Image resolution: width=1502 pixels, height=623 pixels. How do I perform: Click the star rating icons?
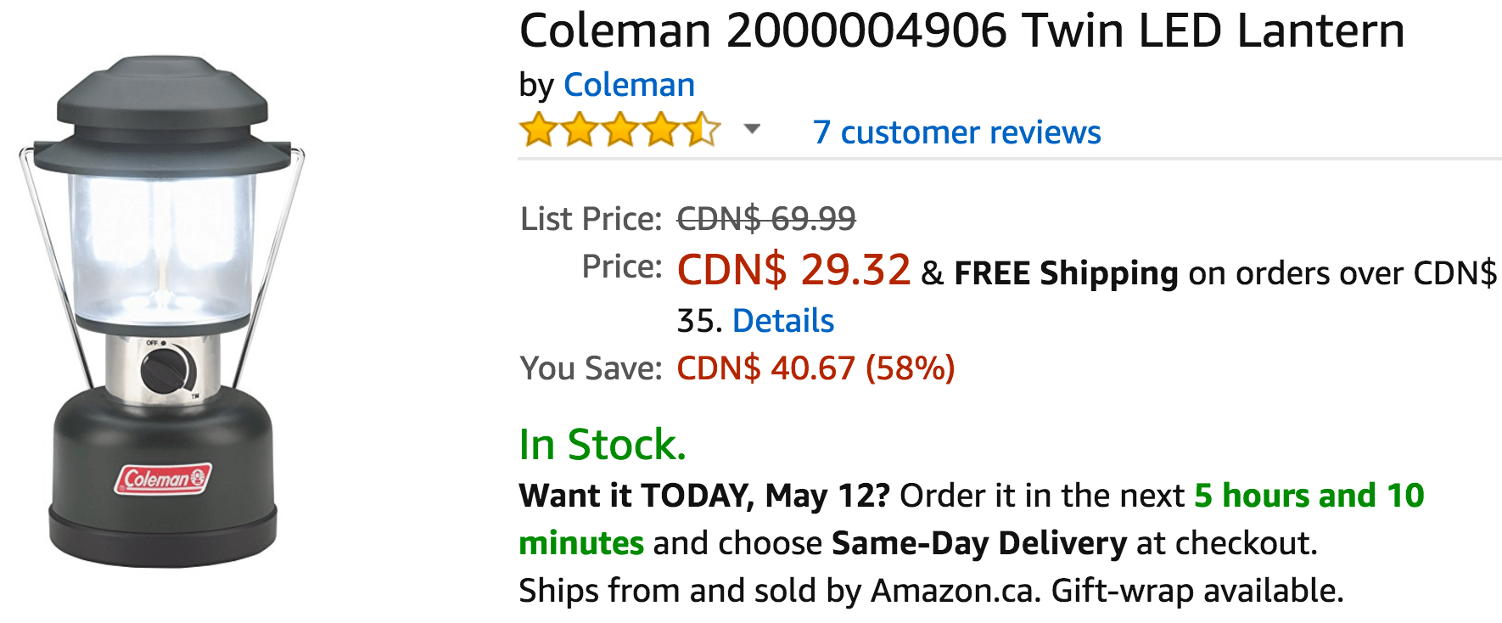click(x=620, y=130)
